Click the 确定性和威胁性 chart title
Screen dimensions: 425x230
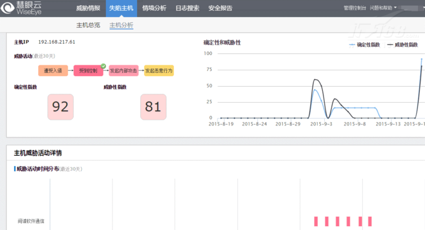coord(222,42)
